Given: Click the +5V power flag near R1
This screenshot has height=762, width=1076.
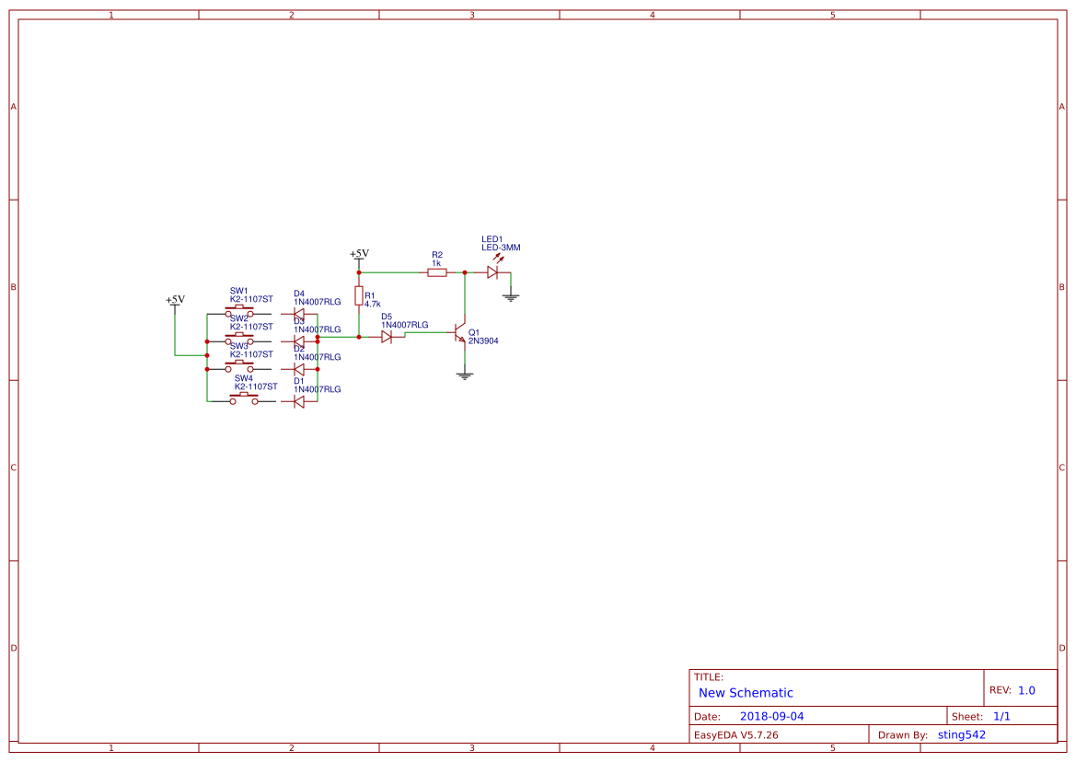Looking at the screenshot, I should pos(359,254).
